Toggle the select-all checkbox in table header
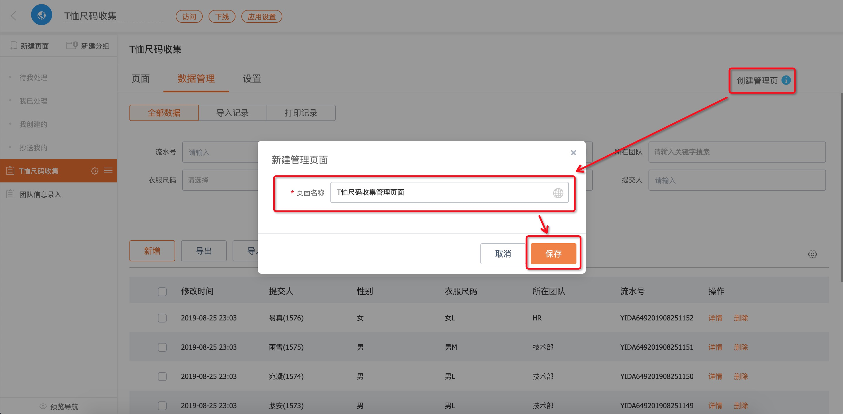The height and width of the screenshot is (414, 843). [162, 291]
